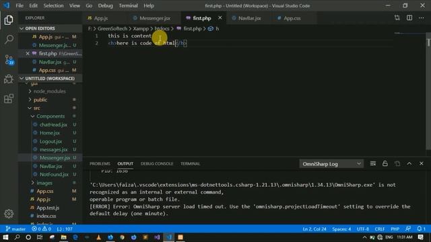Change line endings via CRLF
The height and width of the screenshot is (242, 431).
click(x=380, y=229)
